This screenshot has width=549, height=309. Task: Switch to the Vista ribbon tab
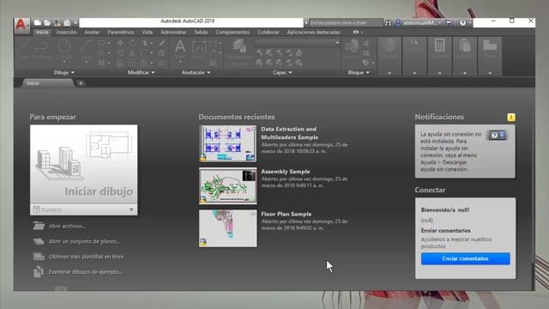click(x=148, y=33)
